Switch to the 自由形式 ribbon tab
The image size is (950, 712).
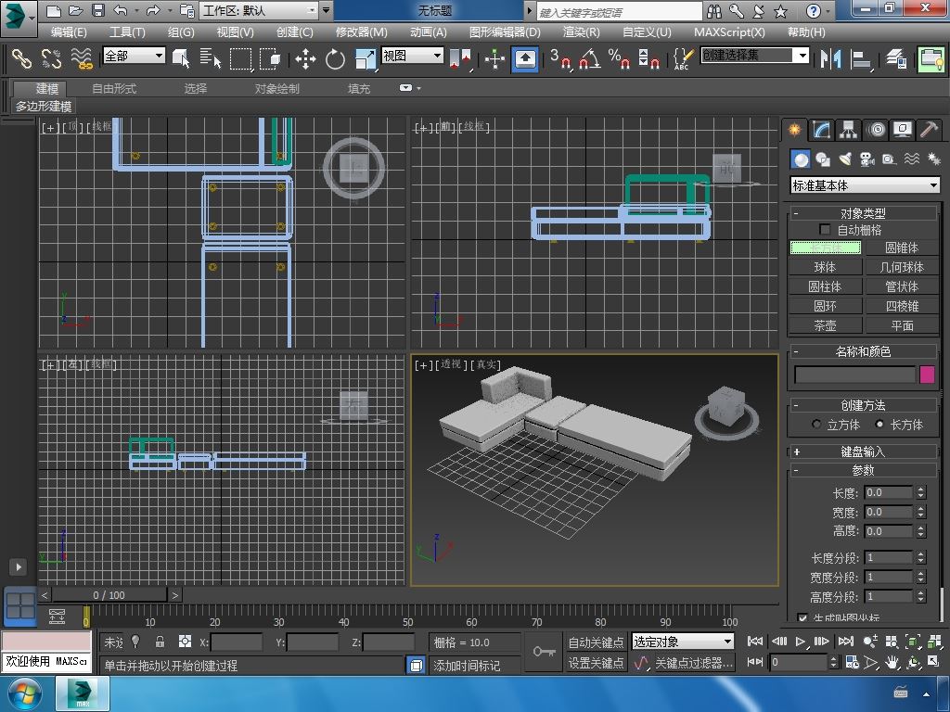(x=114, y=89)
